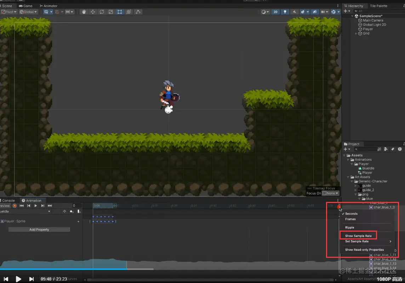The image size is (405, 283).
Task: Open animation clip selector dropdown
Action: 25,211
